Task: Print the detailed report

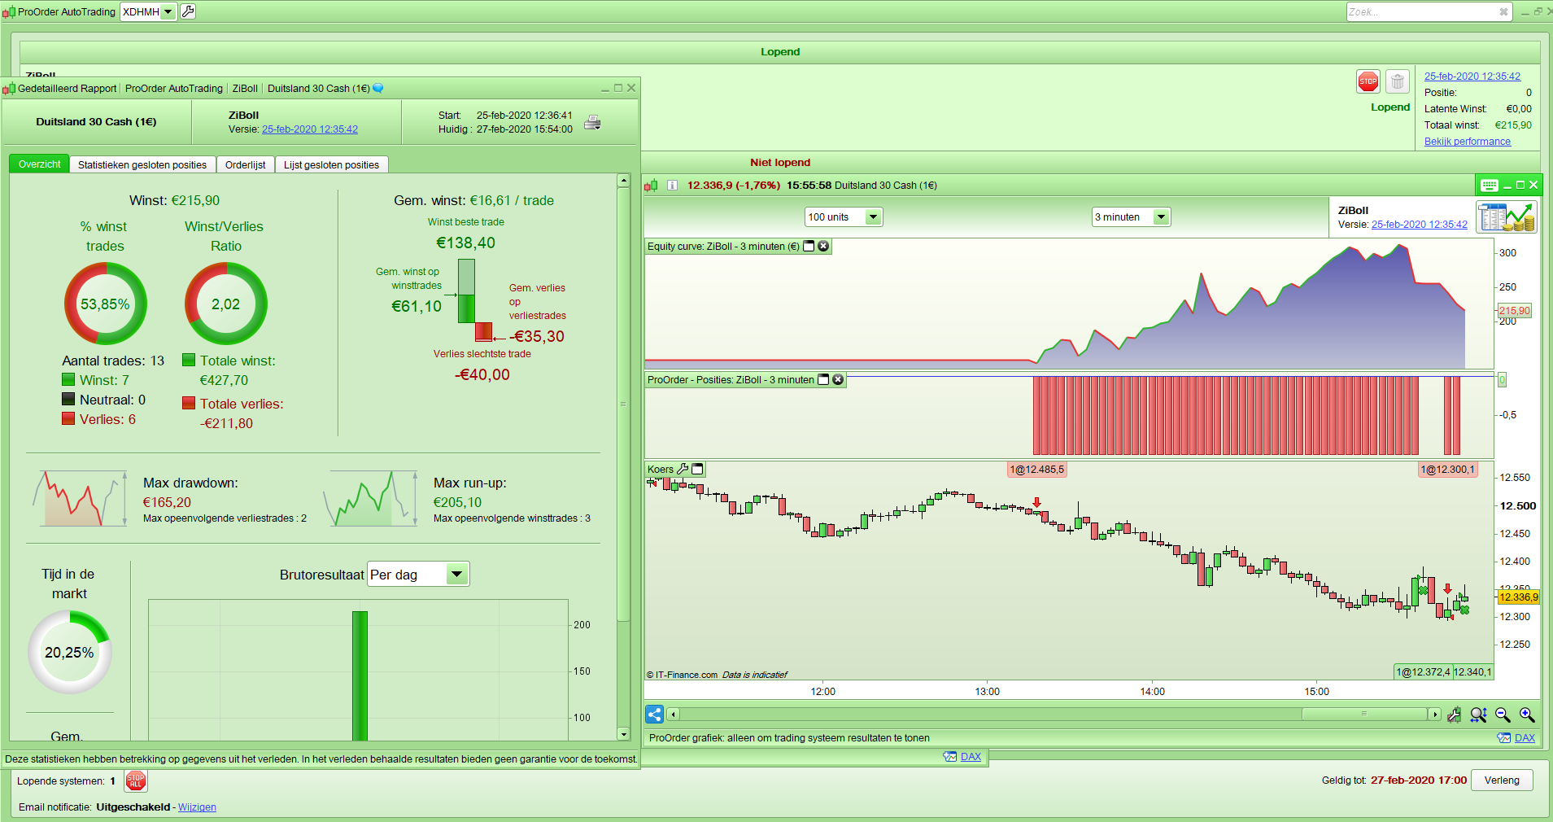Action: (x=593, y=122)
